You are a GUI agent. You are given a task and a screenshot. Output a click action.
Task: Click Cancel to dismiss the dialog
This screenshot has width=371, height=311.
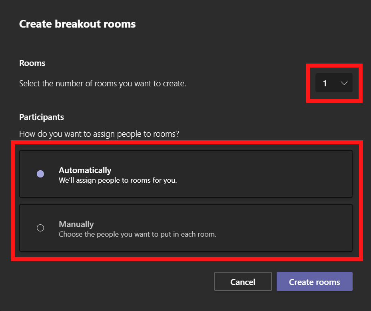[243, 282]
